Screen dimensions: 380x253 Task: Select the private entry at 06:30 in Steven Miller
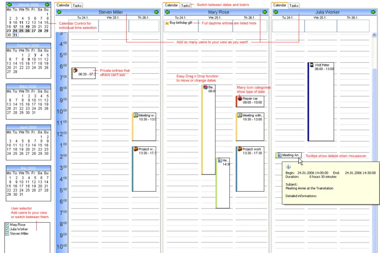[84, 73]
